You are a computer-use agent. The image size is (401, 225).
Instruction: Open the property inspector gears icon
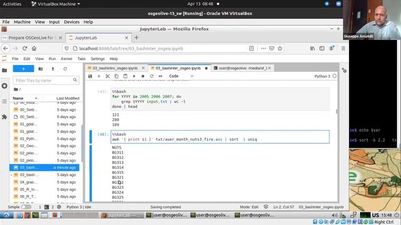click(x=344, y=70)
